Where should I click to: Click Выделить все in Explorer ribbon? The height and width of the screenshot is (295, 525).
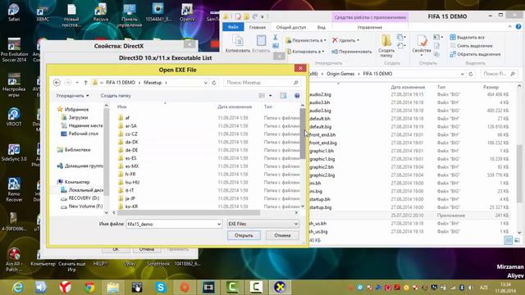pos(468,37)
